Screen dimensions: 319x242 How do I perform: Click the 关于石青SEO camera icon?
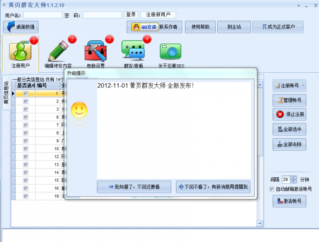tap(171, 51)
